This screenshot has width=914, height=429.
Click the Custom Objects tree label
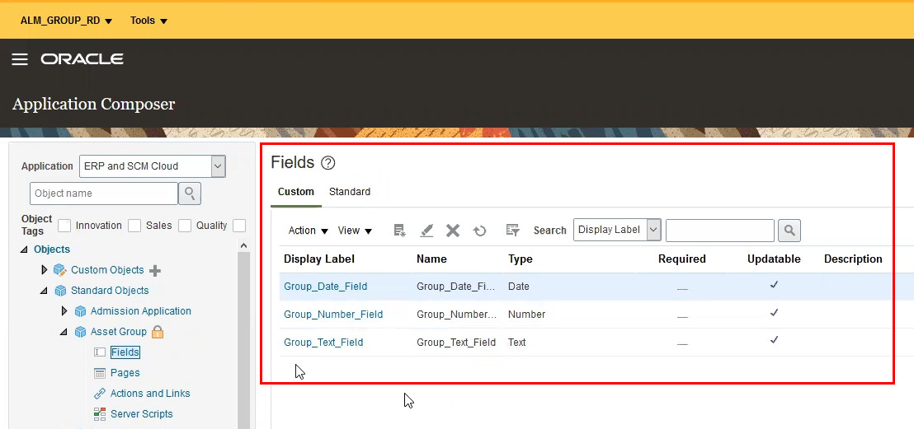[107, 270]
